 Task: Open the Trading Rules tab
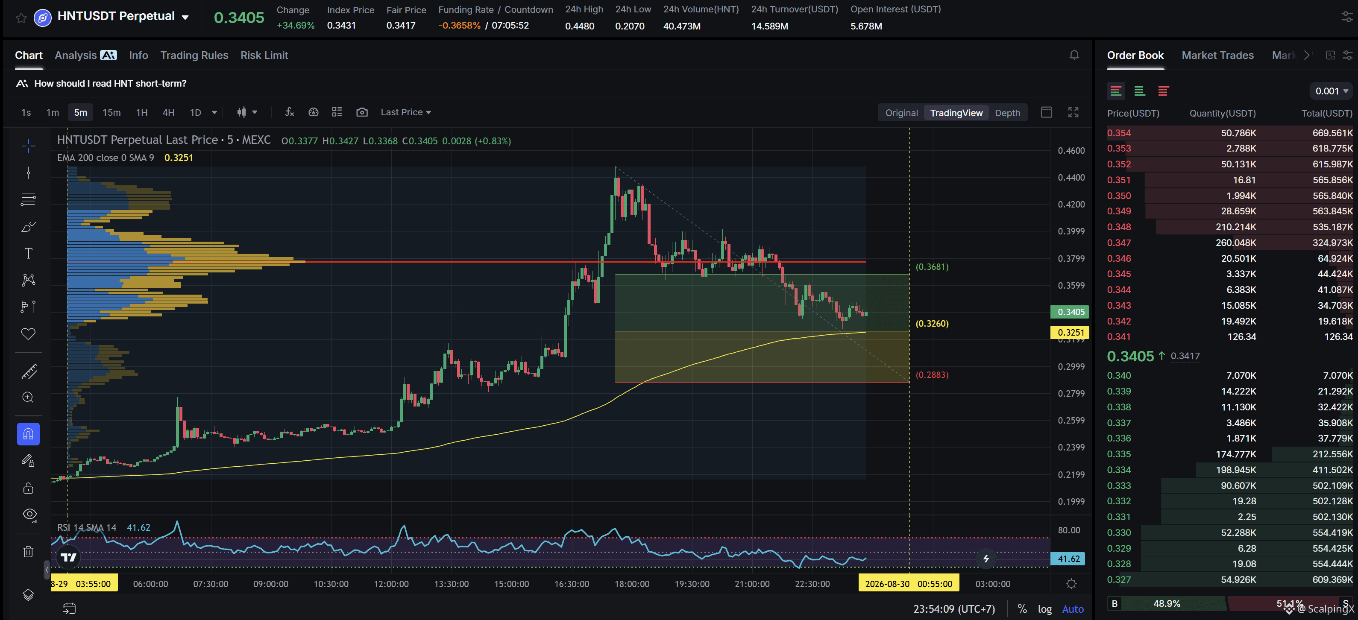[x=194, y=56]
